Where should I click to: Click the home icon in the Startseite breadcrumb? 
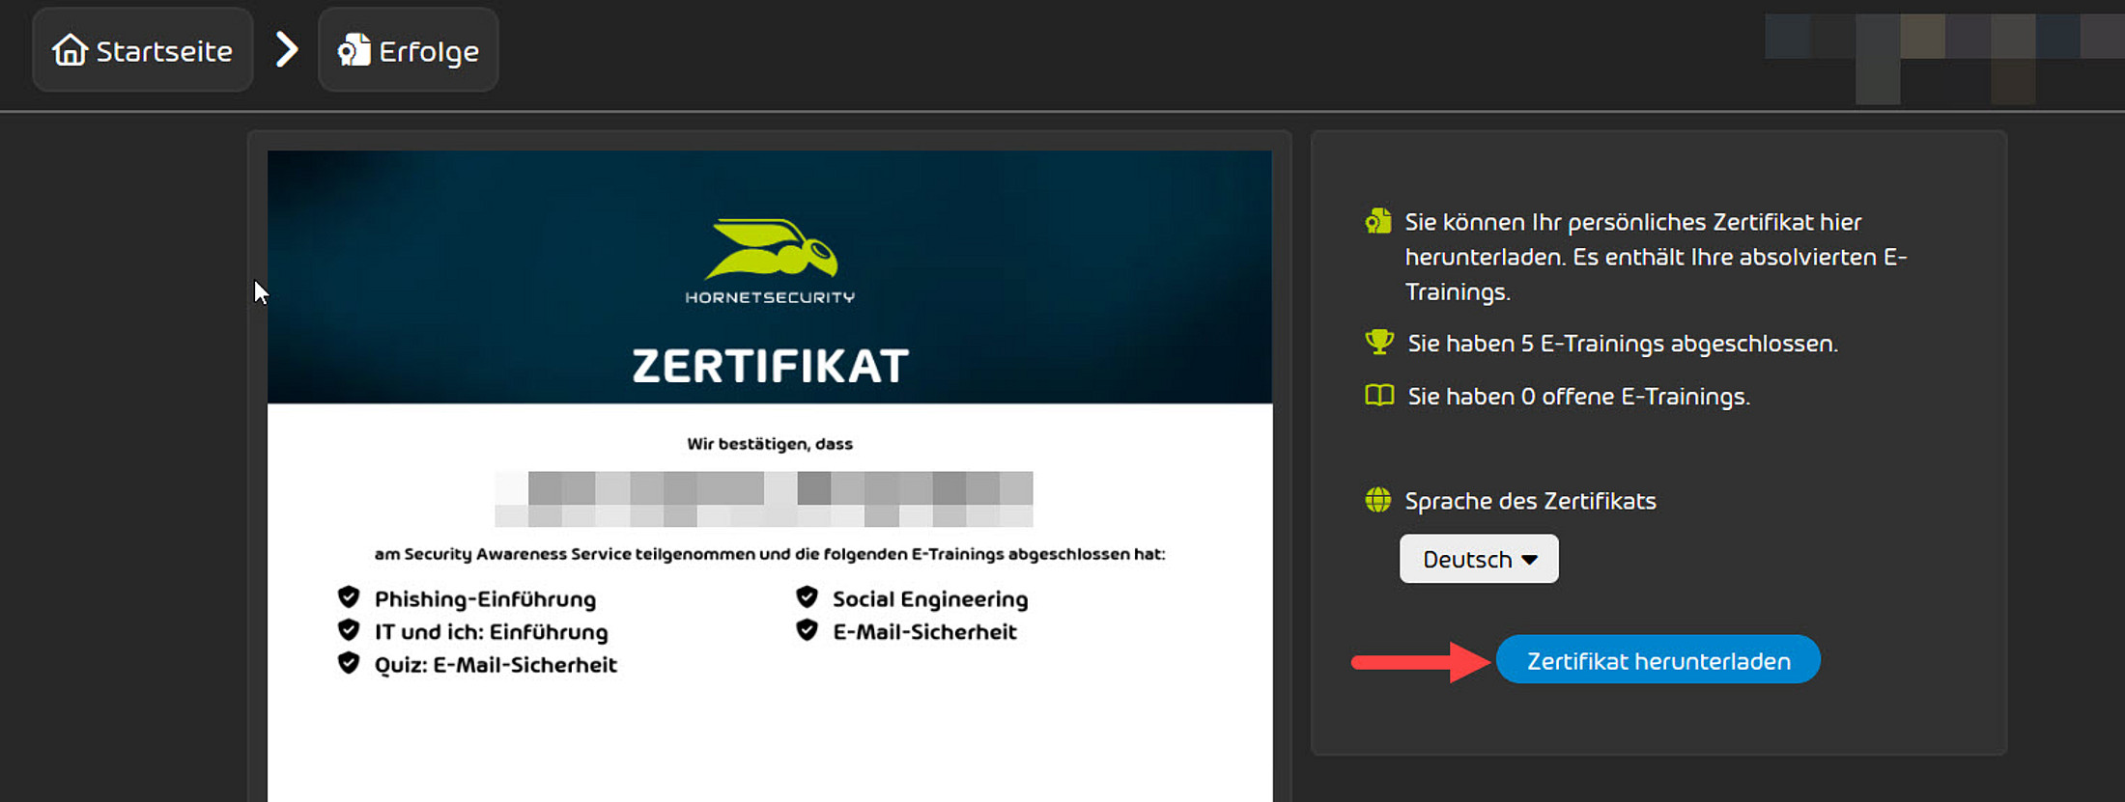point(70,50)
